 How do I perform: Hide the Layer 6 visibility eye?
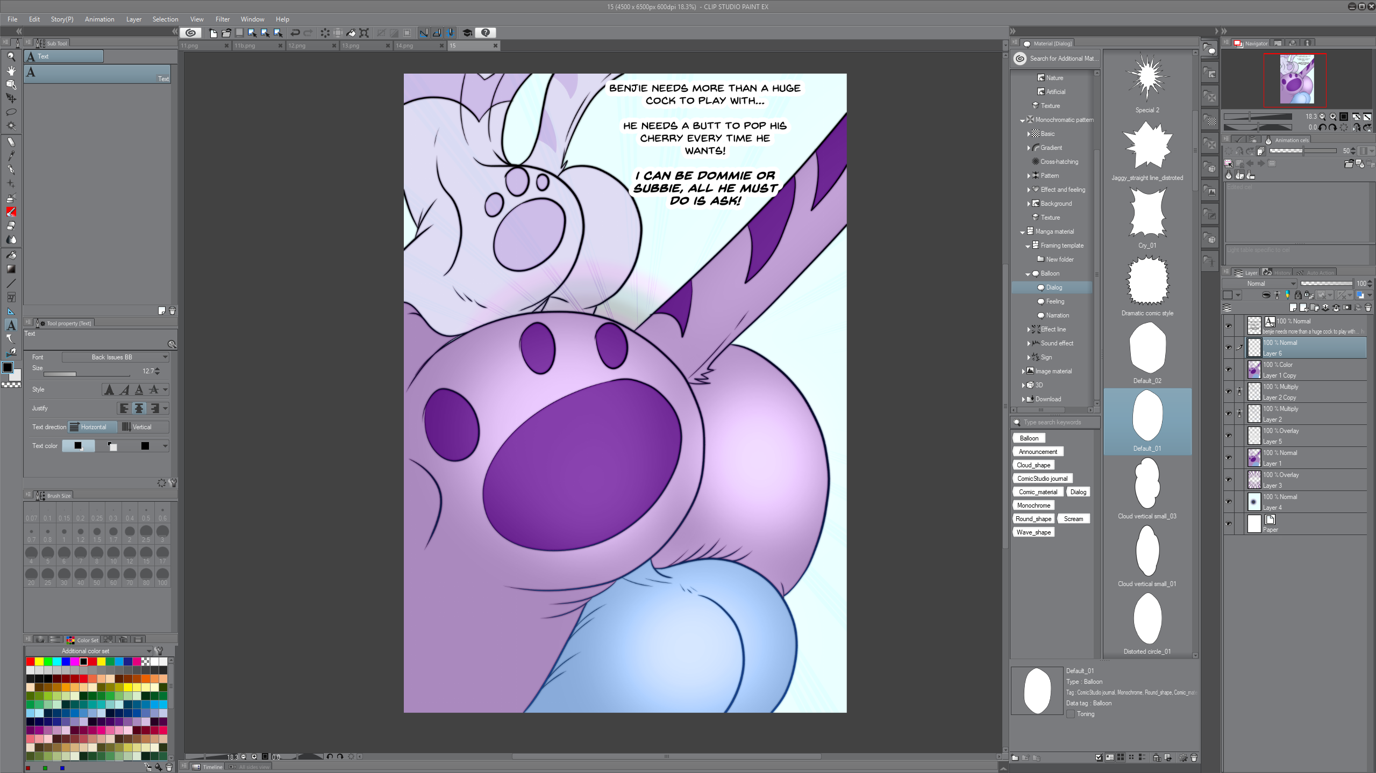tap(1228, 348)
